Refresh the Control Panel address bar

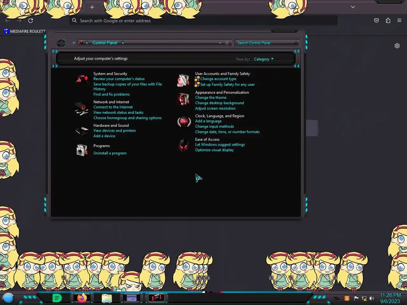click(x=227, y=43)
